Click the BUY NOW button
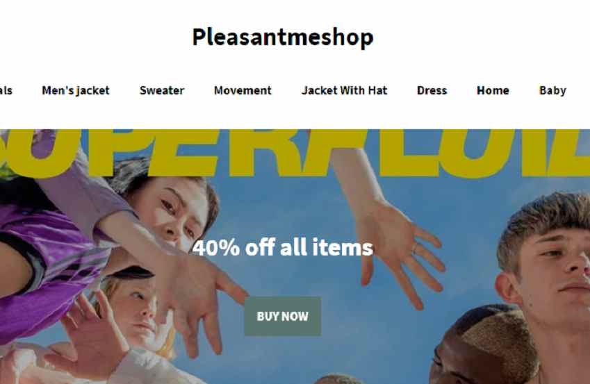This screenshot has height=384, width=590. pos(283,317)
